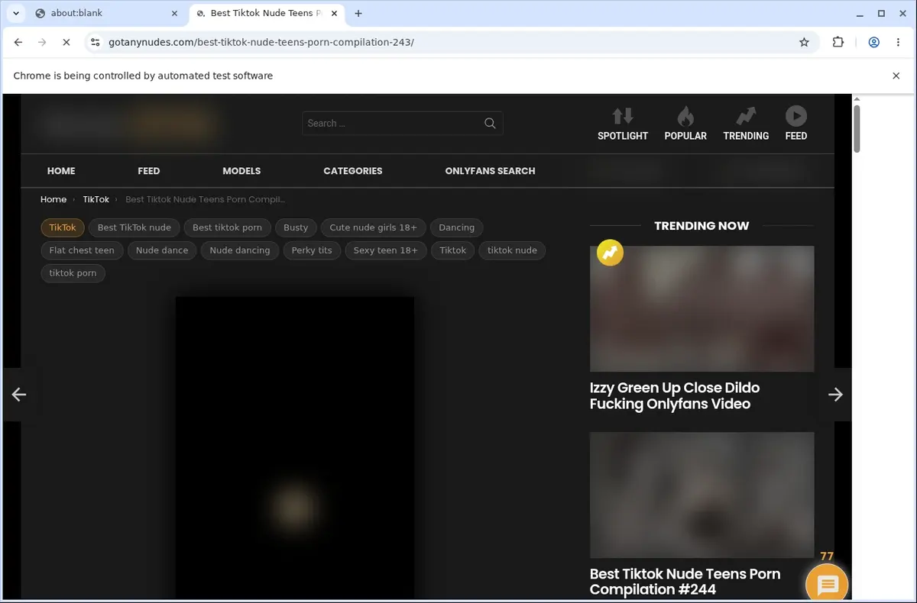The height and width of the screenshot is (603, 917).
Task: Open the tab search dropdown arrow
Action: tap(15, 13)
